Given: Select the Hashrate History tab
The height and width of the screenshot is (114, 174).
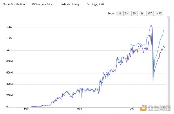Looking at the screenshot, I should [x=70, y=4].
